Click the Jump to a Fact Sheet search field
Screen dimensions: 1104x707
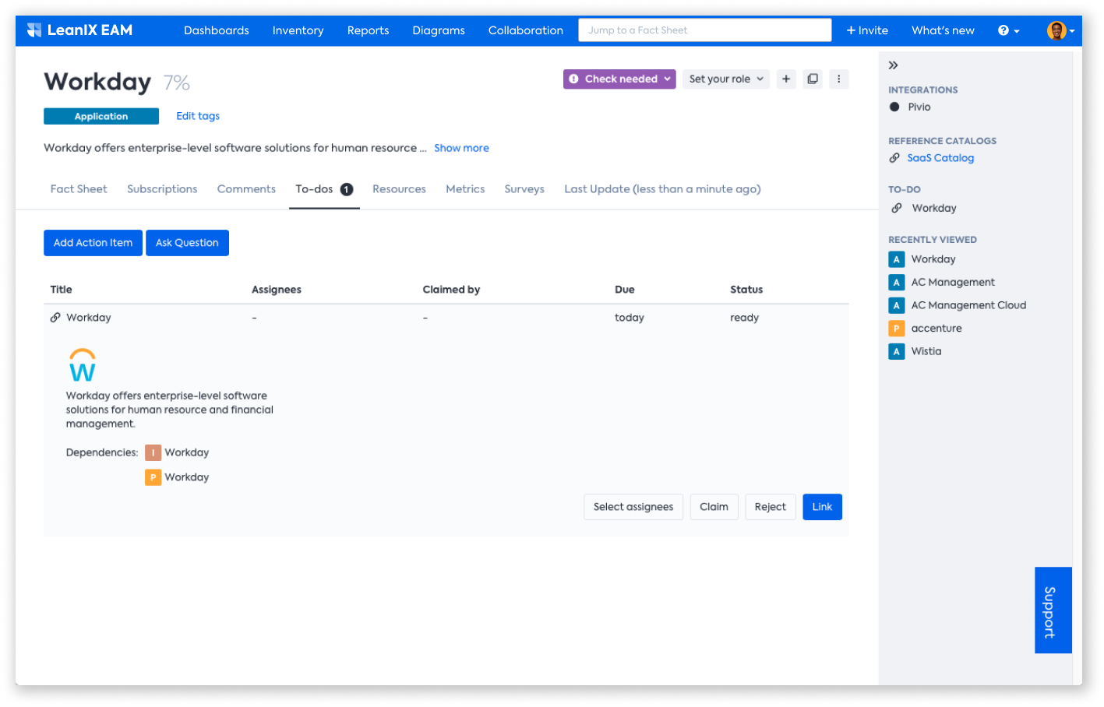point(705,30)
